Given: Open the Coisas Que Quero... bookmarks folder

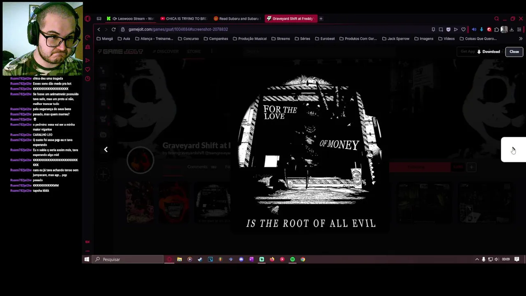Looking at the screenshot, I should (478, 39).
